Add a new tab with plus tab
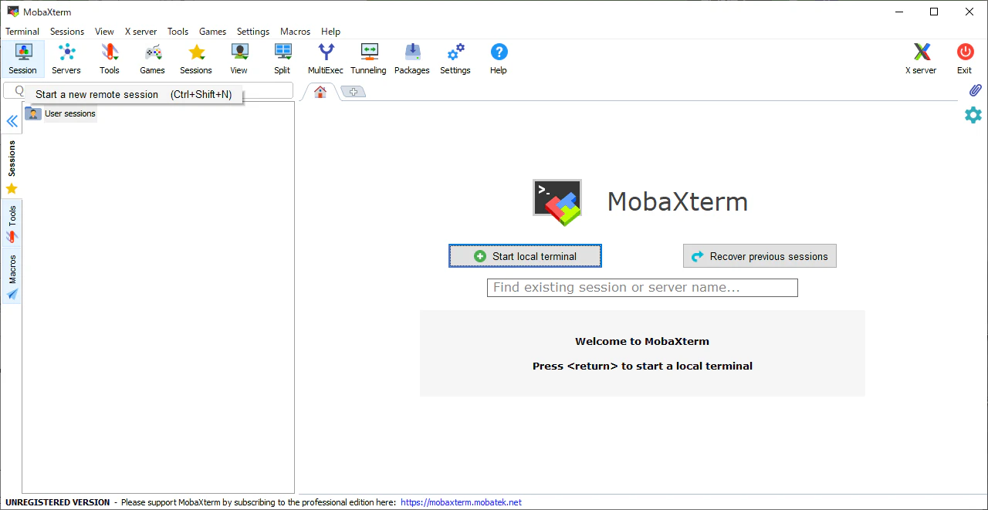The height and width of the screenshot is (510, 988). tap(354, 92)
